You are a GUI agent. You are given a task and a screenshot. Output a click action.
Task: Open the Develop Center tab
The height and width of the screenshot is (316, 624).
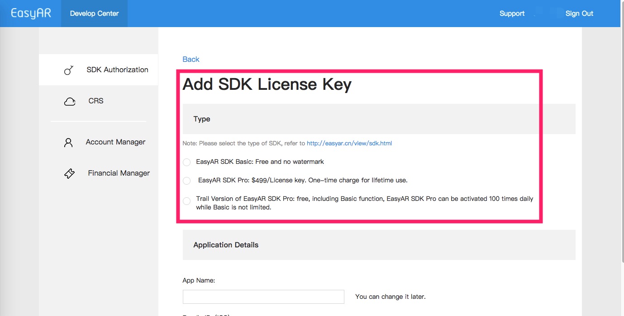click(x=94, y=14)
